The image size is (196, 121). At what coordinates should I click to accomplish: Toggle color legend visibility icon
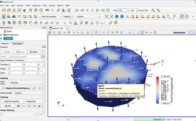tap(4, 16)
